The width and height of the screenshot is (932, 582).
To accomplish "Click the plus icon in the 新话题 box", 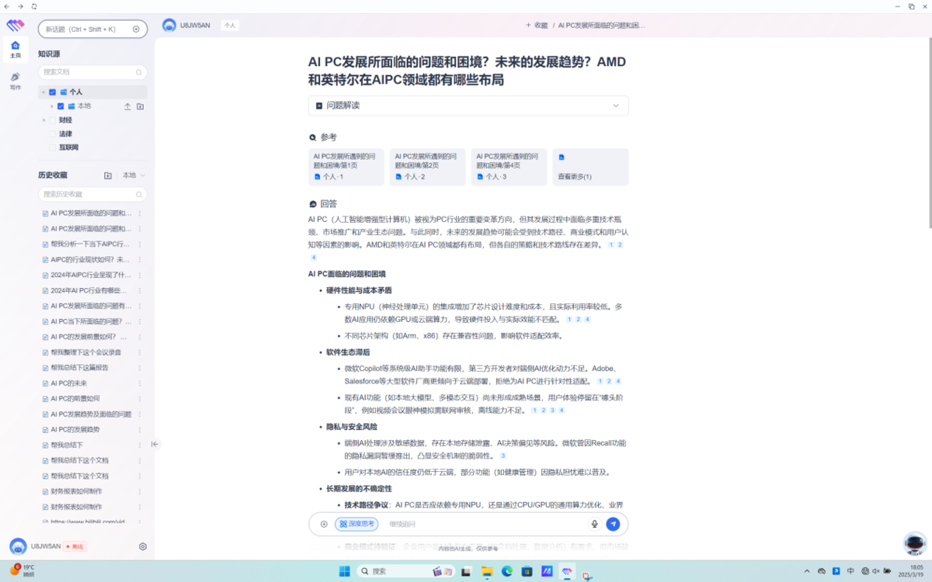I will [136, 29].
